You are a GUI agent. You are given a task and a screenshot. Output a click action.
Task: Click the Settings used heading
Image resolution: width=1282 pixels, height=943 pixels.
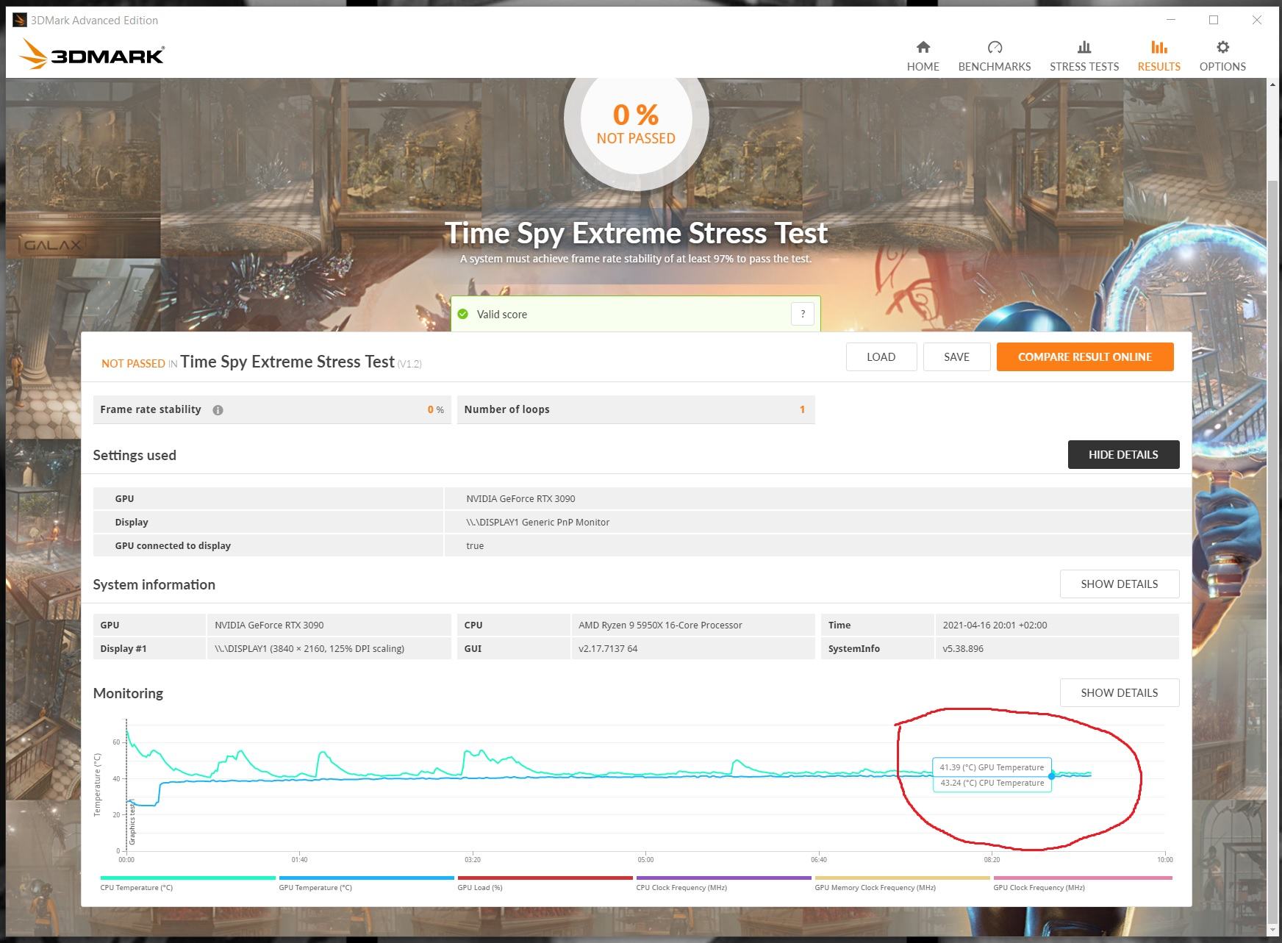135,455
